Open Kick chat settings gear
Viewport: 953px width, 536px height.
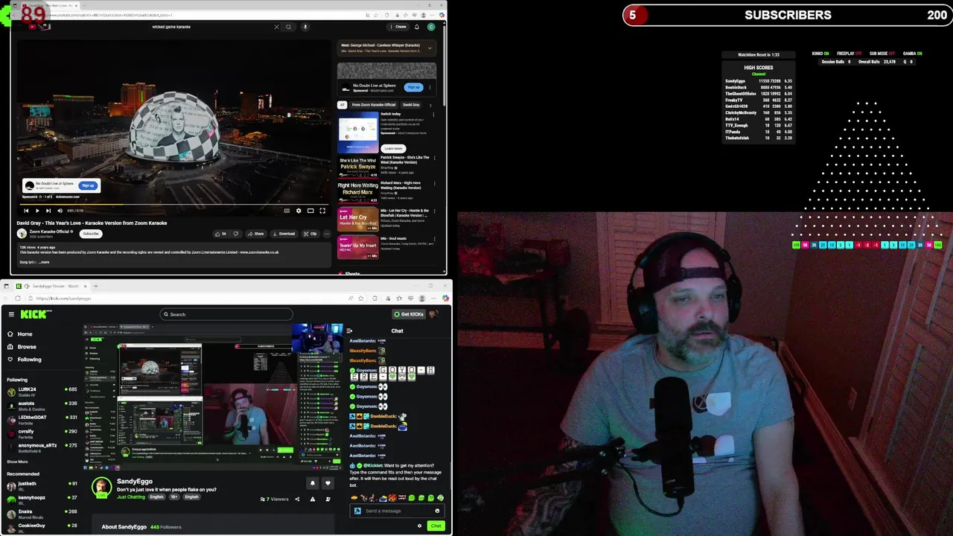[x=419, y=526]
